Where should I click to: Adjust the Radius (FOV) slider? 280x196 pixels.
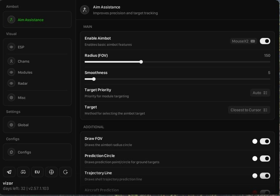tap(177, 62)
